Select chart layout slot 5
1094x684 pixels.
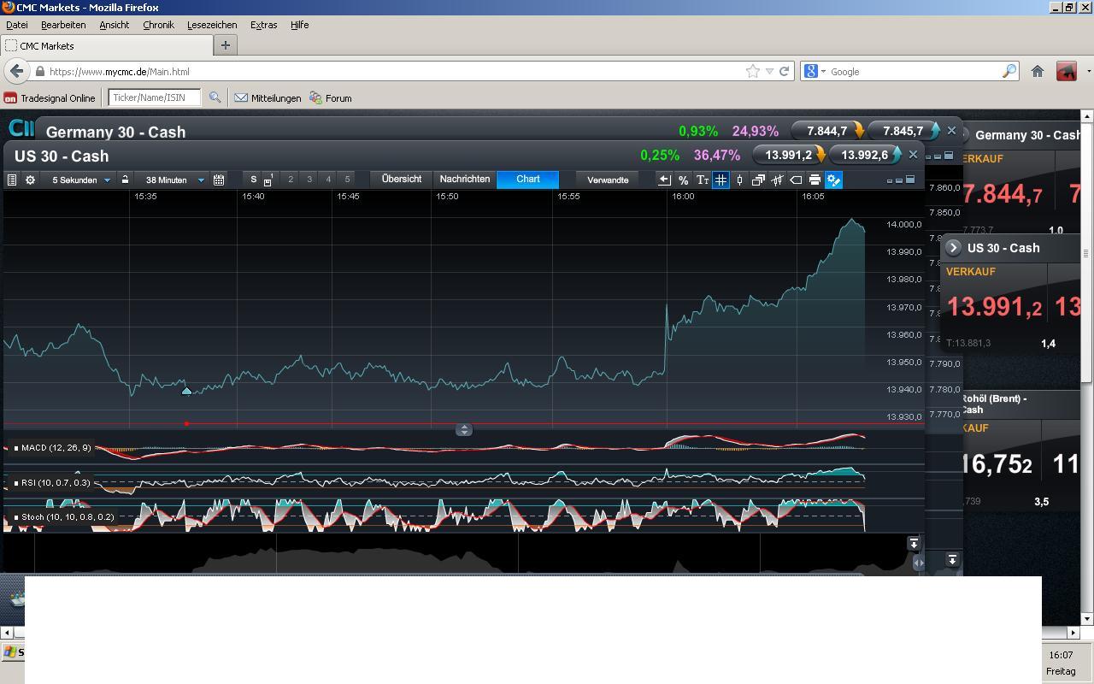[x=347, y=180]
